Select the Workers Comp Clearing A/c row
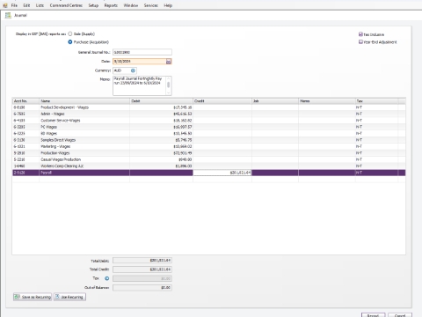This screenshot has height=317, width=422. click(209, 166)
